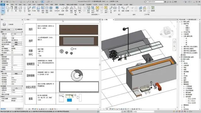The image size is (201, 113).
Task: Select the Curtain Grid tool
Action: [x=47, y=10]
